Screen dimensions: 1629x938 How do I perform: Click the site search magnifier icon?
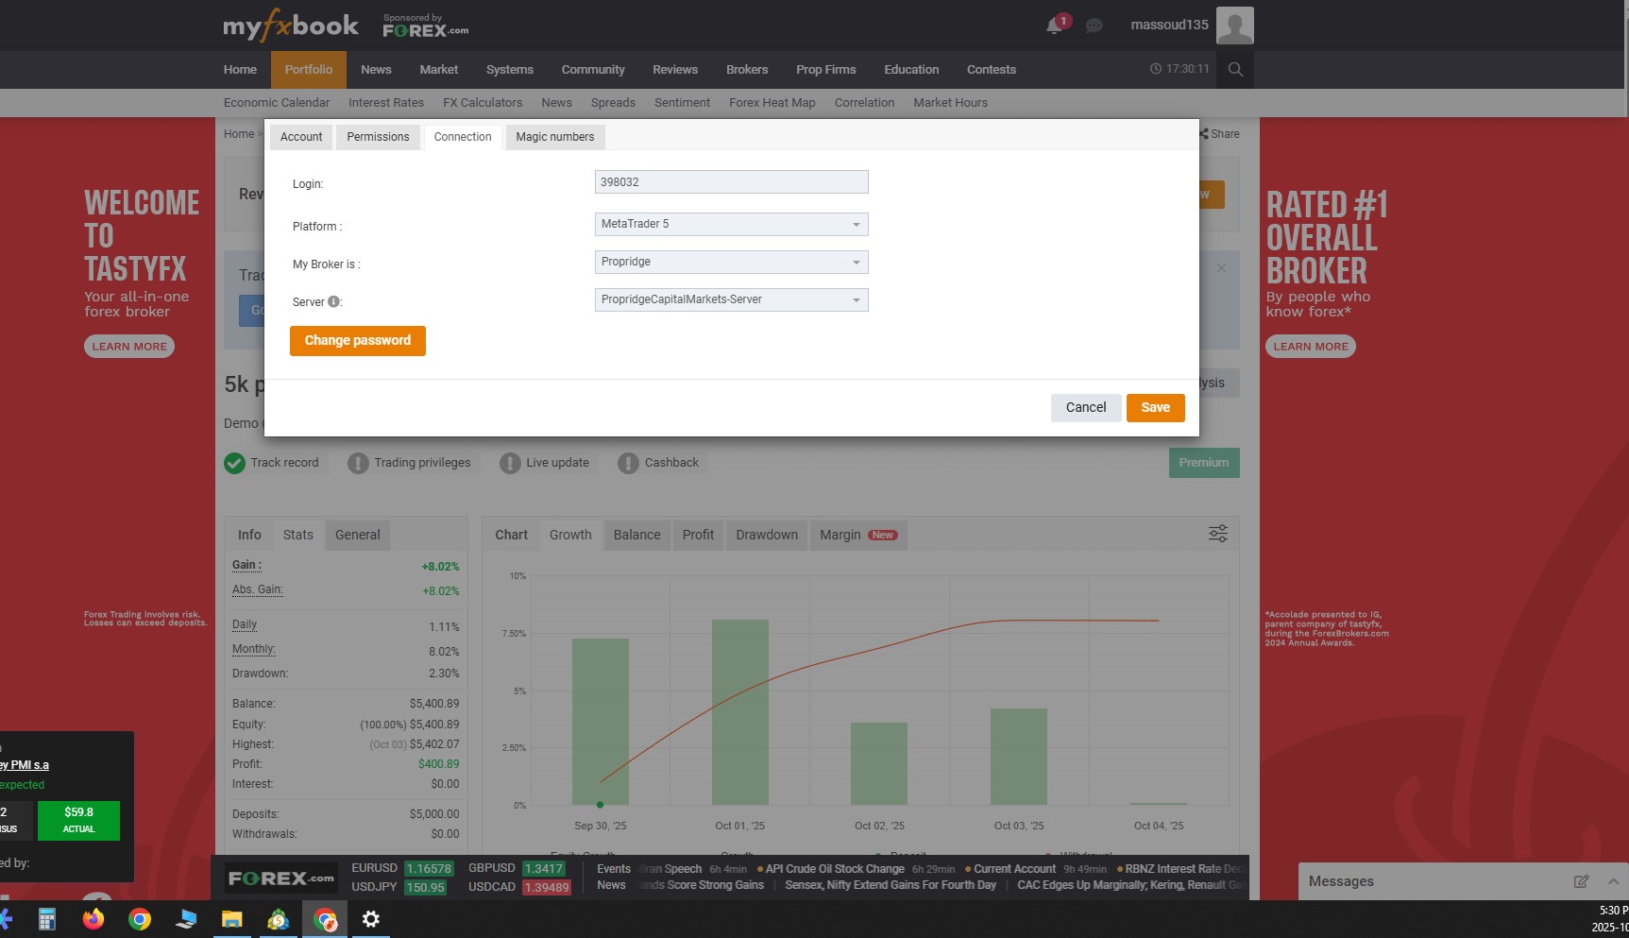click(x=1235, y=69)
